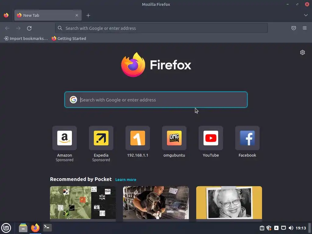Open Pocket story with green collage image

pos(83,203)
